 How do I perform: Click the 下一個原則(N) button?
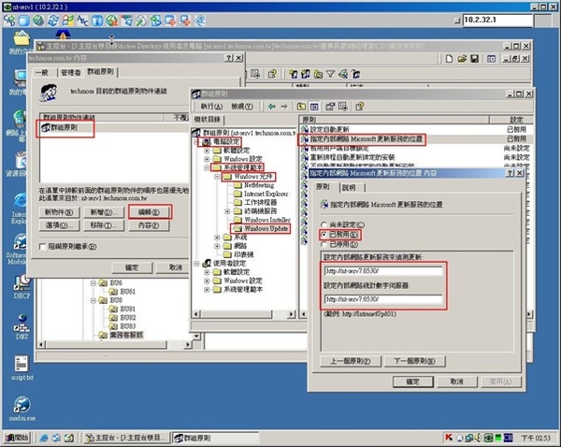(x=414, y=361)
